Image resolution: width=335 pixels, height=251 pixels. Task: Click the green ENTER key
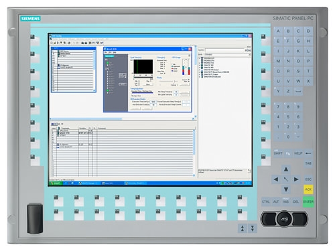pos(308,201)
